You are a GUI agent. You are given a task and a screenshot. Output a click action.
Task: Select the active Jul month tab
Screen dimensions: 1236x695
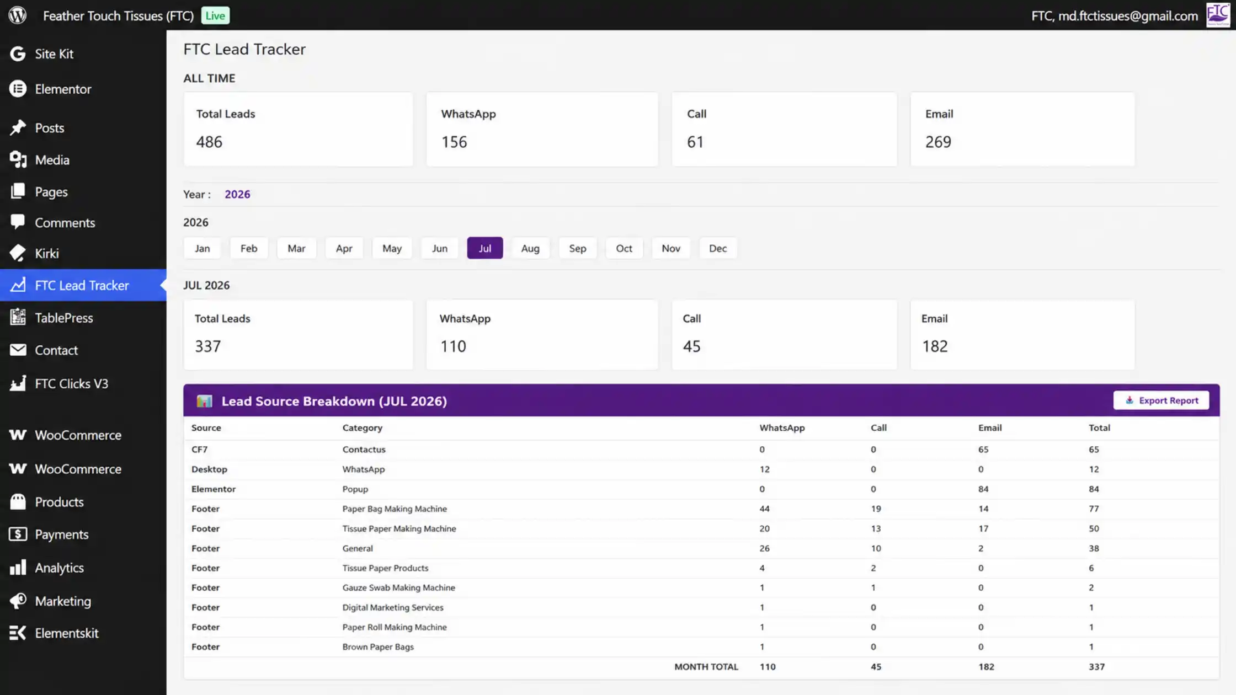(484, 248)
